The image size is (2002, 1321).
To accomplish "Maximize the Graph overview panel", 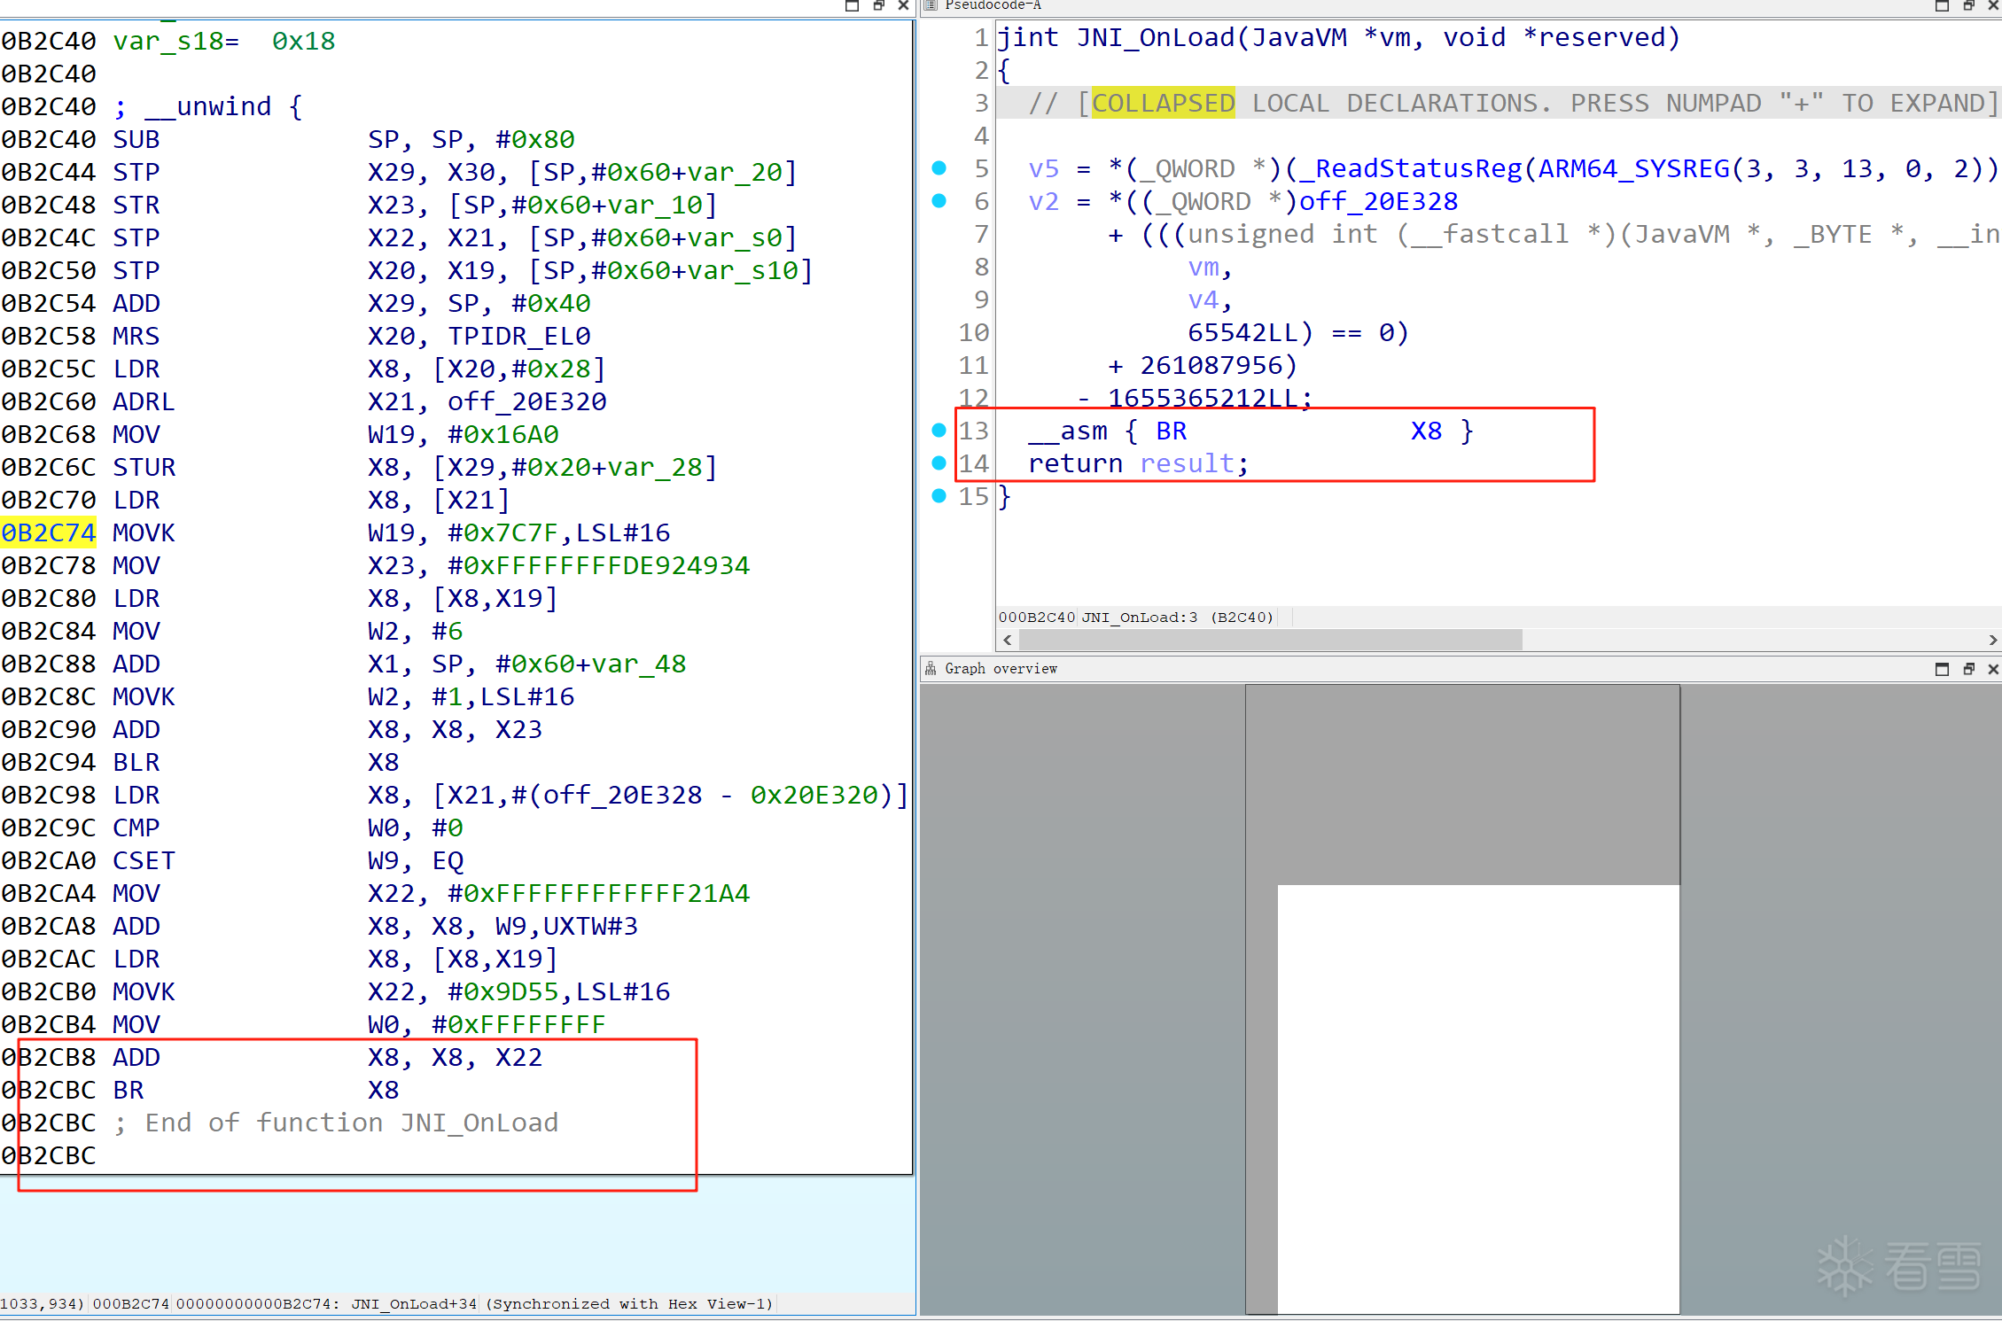I will point(1942,669).
